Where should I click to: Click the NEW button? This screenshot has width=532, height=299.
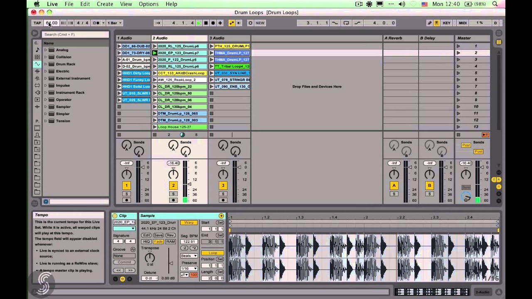coord(260,23)
